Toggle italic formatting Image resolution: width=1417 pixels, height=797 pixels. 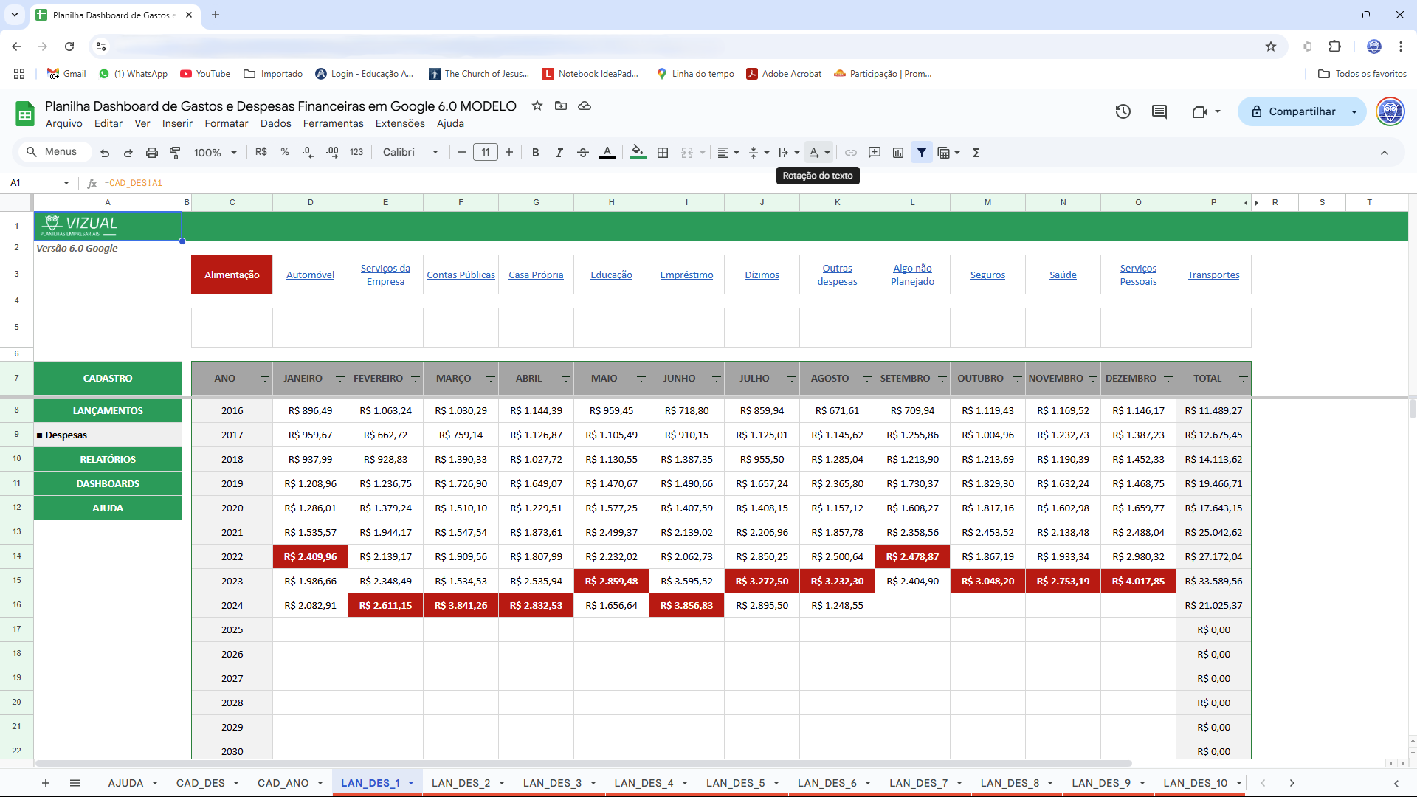tap(559, 153)
